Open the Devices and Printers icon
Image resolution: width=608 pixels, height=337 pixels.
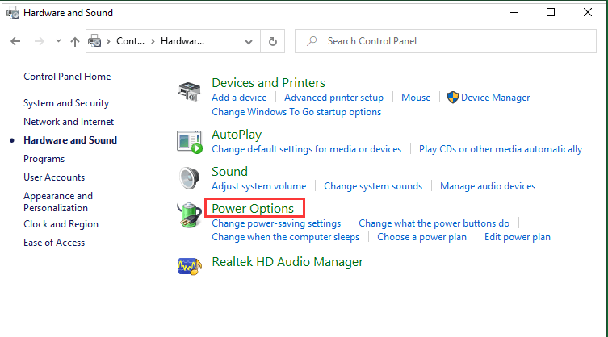189,91
